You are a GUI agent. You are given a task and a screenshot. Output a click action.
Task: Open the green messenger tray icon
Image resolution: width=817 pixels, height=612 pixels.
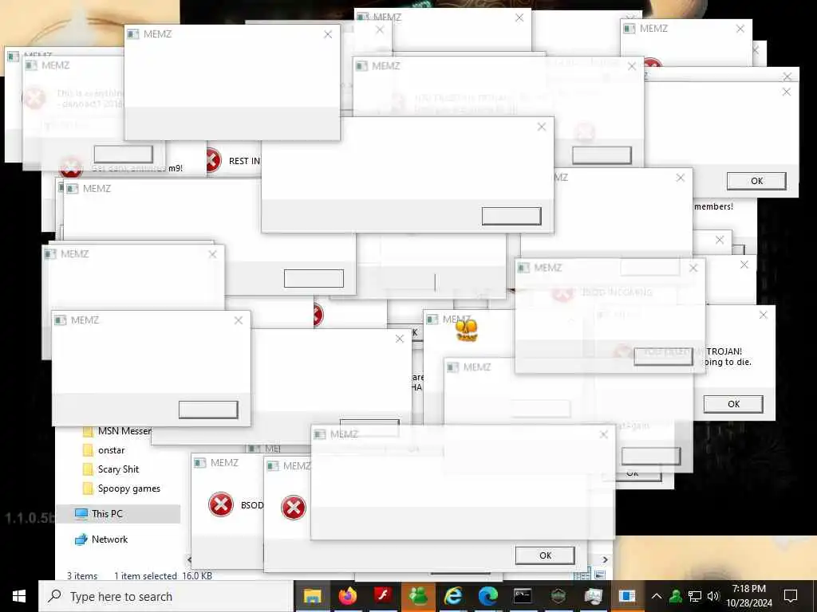(x=676, y=596)
